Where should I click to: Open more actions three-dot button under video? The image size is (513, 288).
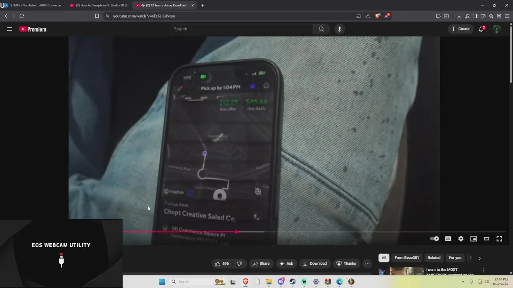point(367,264)
